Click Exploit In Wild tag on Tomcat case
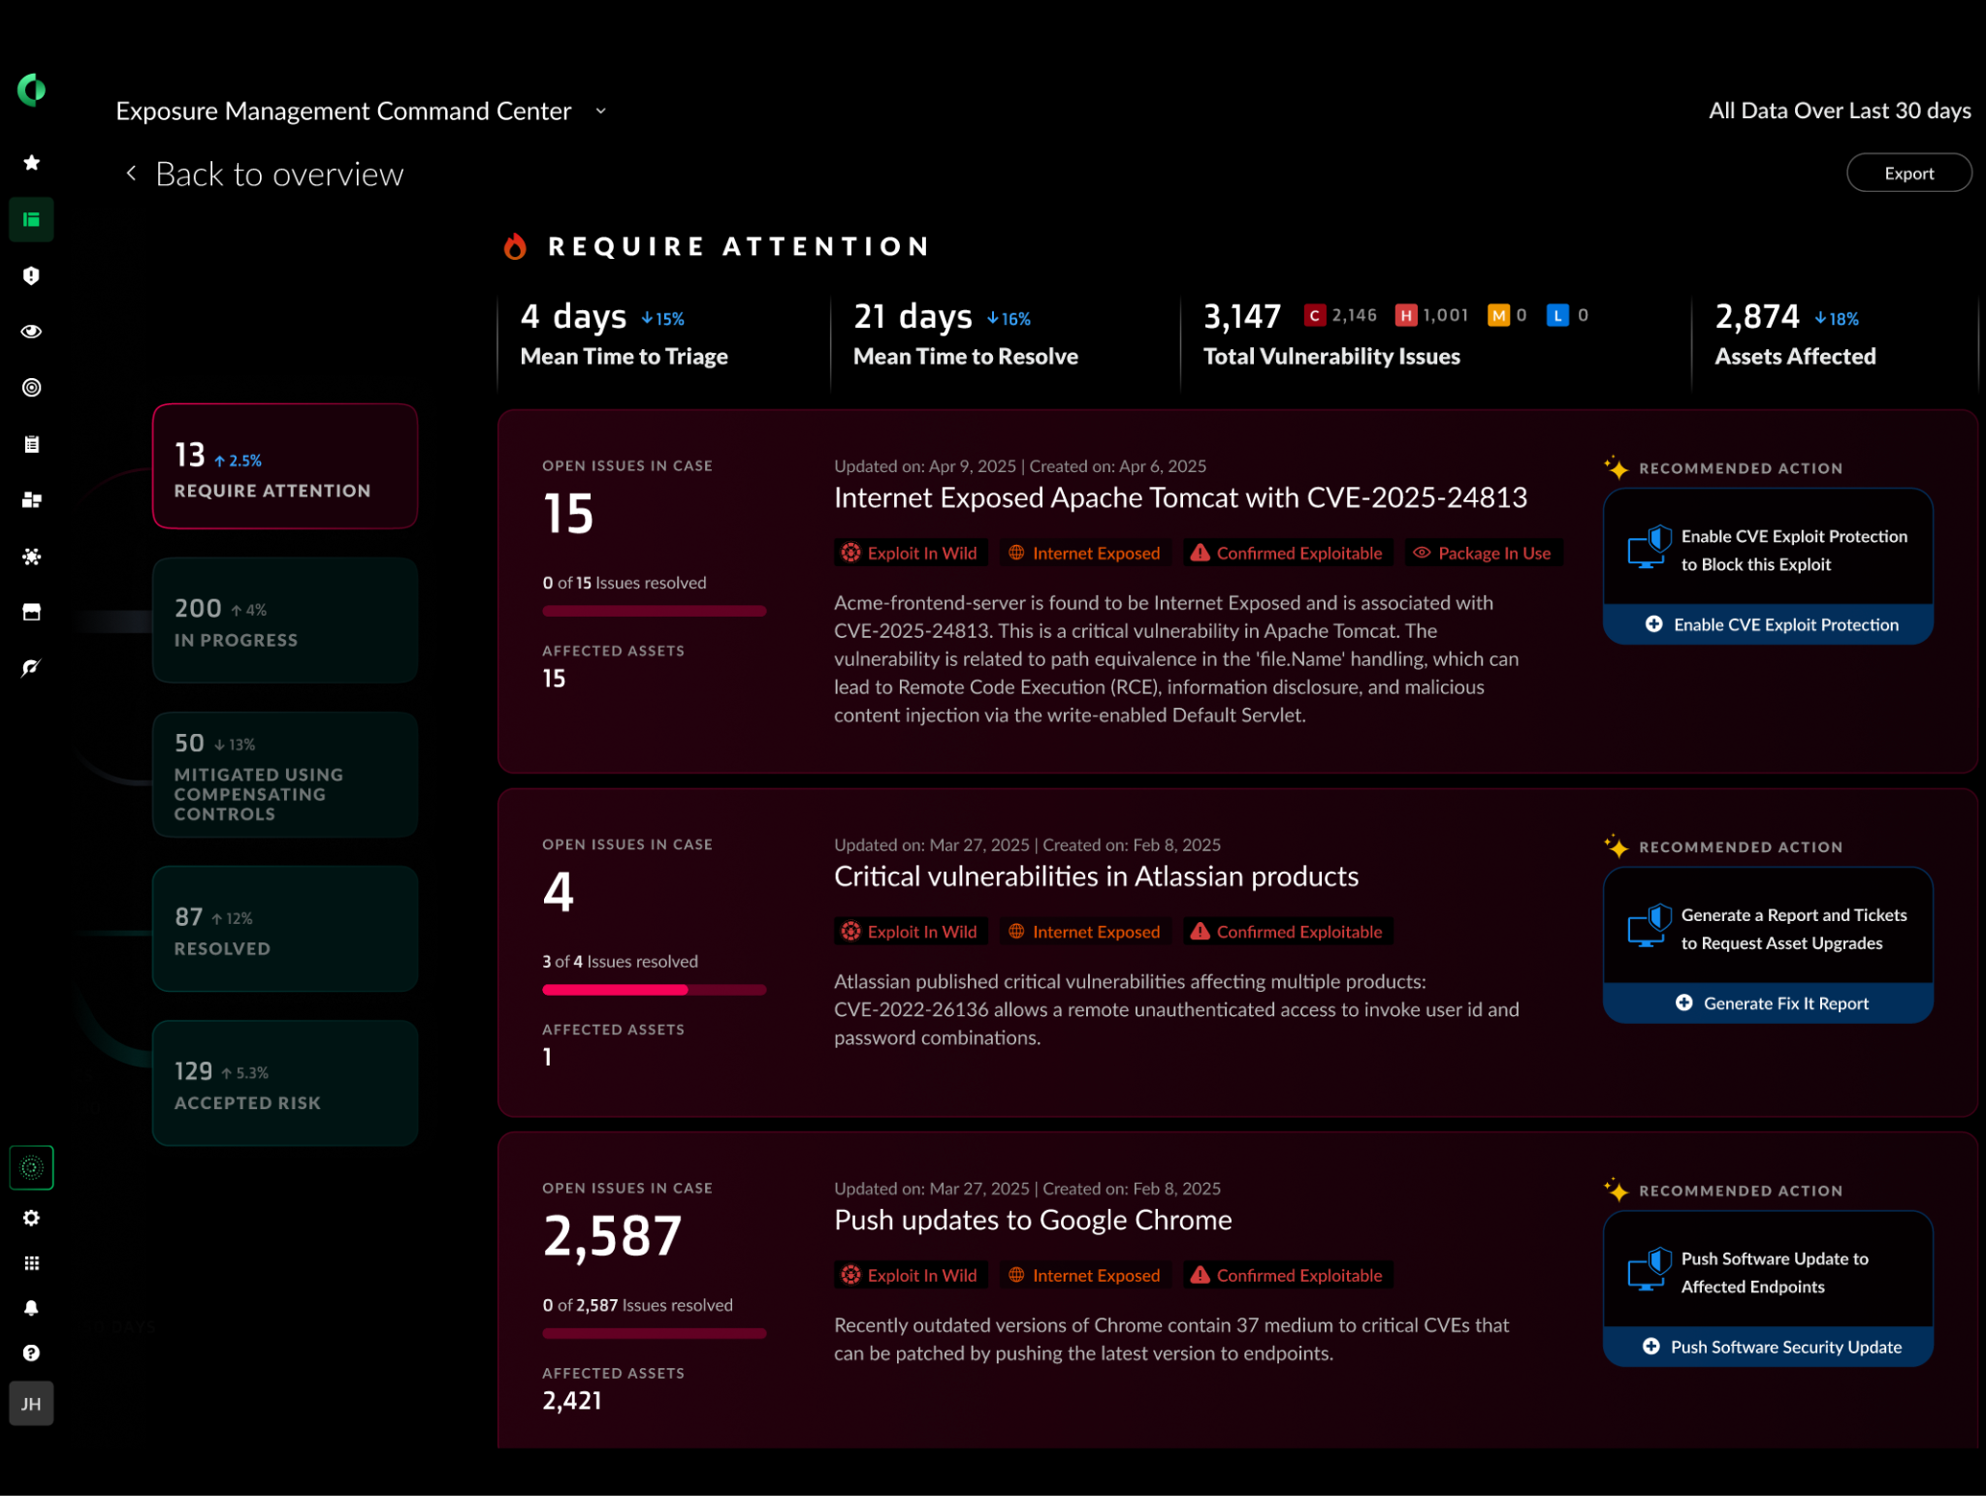 [911, 554]
